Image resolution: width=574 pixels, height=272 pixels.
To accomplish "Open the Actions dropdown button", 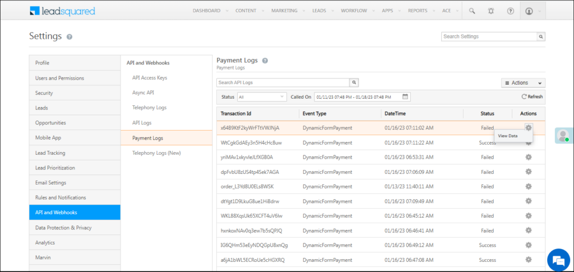I will click(523, 83).
